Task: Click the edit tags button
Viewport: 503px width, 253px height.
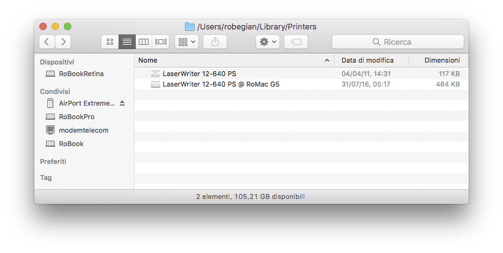Action: point(296,42)
